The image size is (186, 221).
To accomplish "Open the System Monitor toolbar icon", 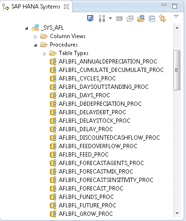I will coord(90,18).
